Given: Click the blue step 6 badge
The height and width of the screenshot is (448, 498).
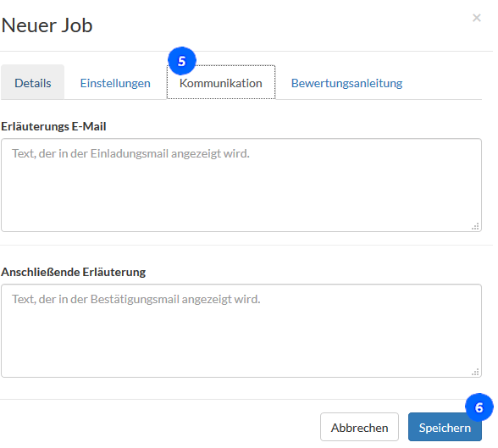Looking at the screenshot, I should 479,407.
